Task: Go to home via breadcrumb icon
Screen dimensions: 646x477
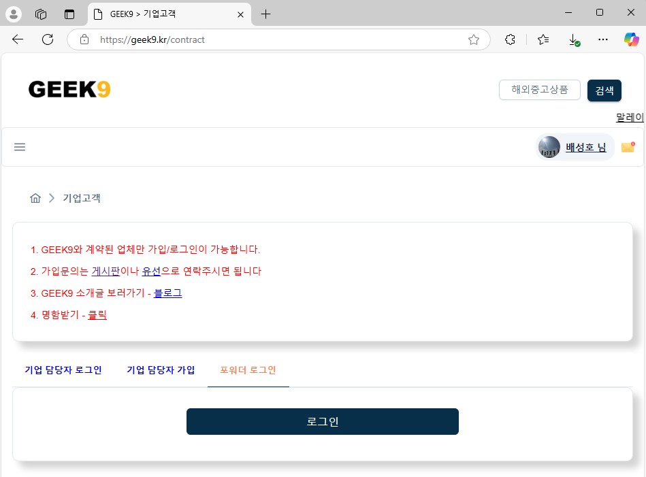Action: (35, 198)
